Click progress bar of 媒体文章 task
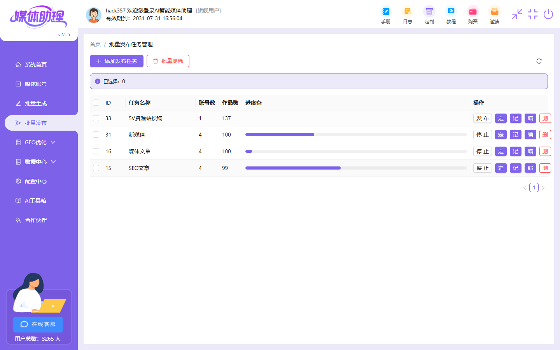The height and width of the screenshot is (350, 560). coord(356,151)
